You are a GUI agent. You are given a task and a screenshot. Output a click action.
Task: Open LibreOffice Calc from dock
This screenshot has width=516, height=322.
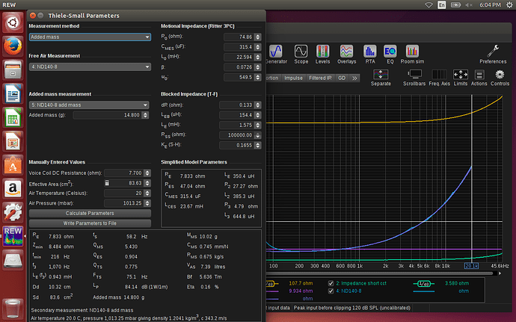point(13,117)
